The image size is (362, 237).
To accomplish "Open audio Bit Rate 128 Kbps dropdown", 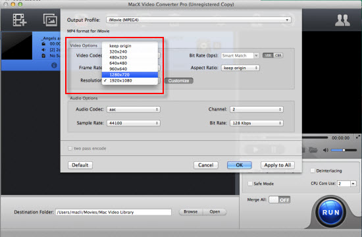I will click(257, 123).
